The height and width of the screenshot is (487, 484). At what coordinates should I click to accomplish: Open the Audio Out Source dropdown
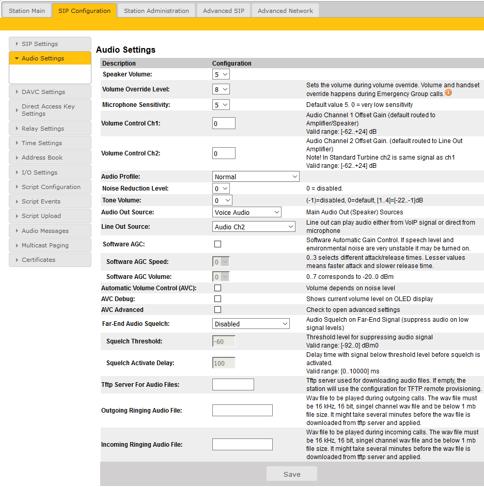pyautogui.click(x=247, y=212)
